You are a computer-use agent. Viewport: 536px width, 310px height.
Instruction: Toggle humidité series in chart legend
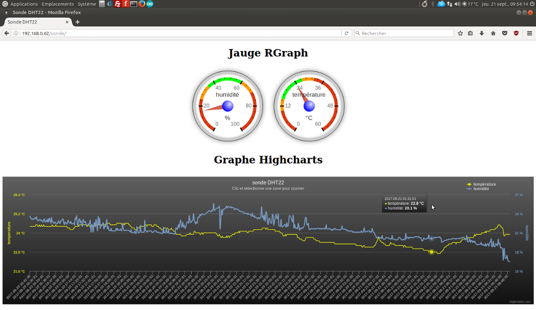point(481,189)
